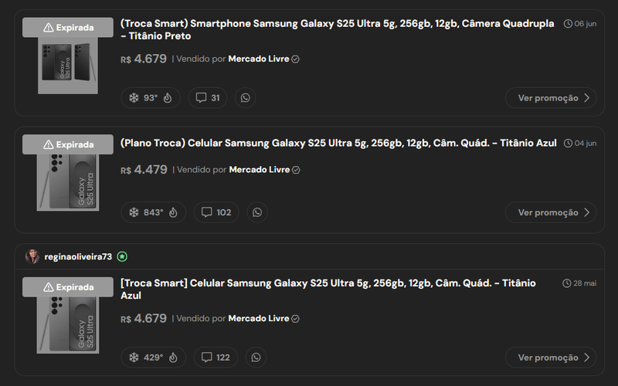Vote hot on the 843° deal

coord(173,212)
